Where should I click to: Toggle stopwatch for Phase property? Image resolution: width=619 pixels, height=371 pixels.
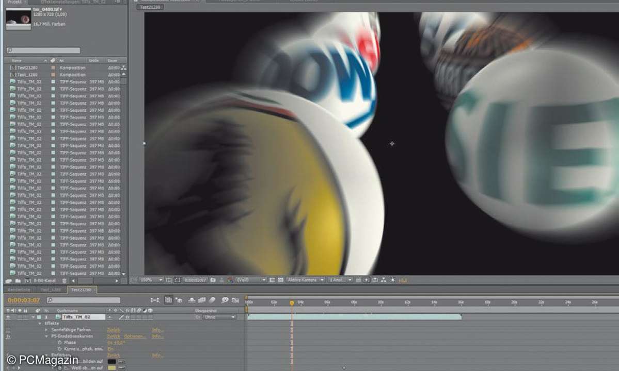[59, 343]
